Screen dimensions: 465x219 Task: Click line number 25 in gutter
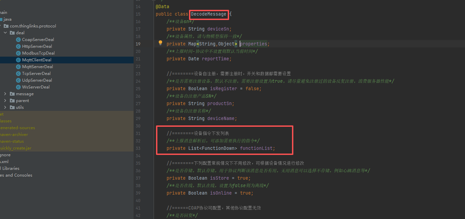click(x=138, y=89)
